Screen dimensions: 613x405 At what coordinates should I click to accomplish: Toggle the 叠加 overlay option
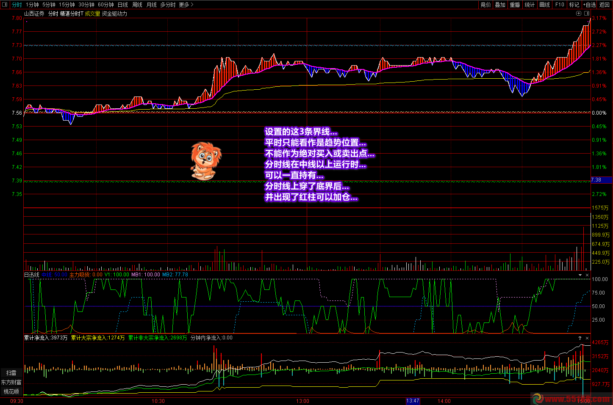click(x=500, y=5)
